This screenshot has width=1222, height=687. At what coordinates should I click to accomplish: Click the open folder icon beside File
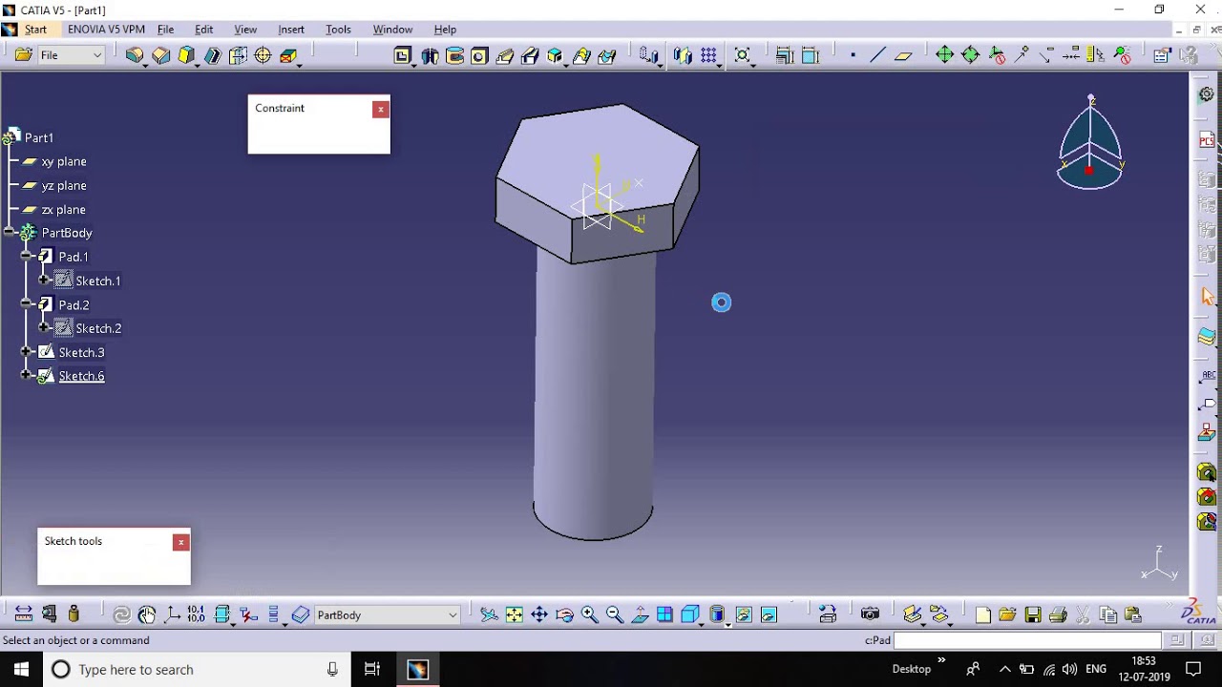click(x=24, y=55)
